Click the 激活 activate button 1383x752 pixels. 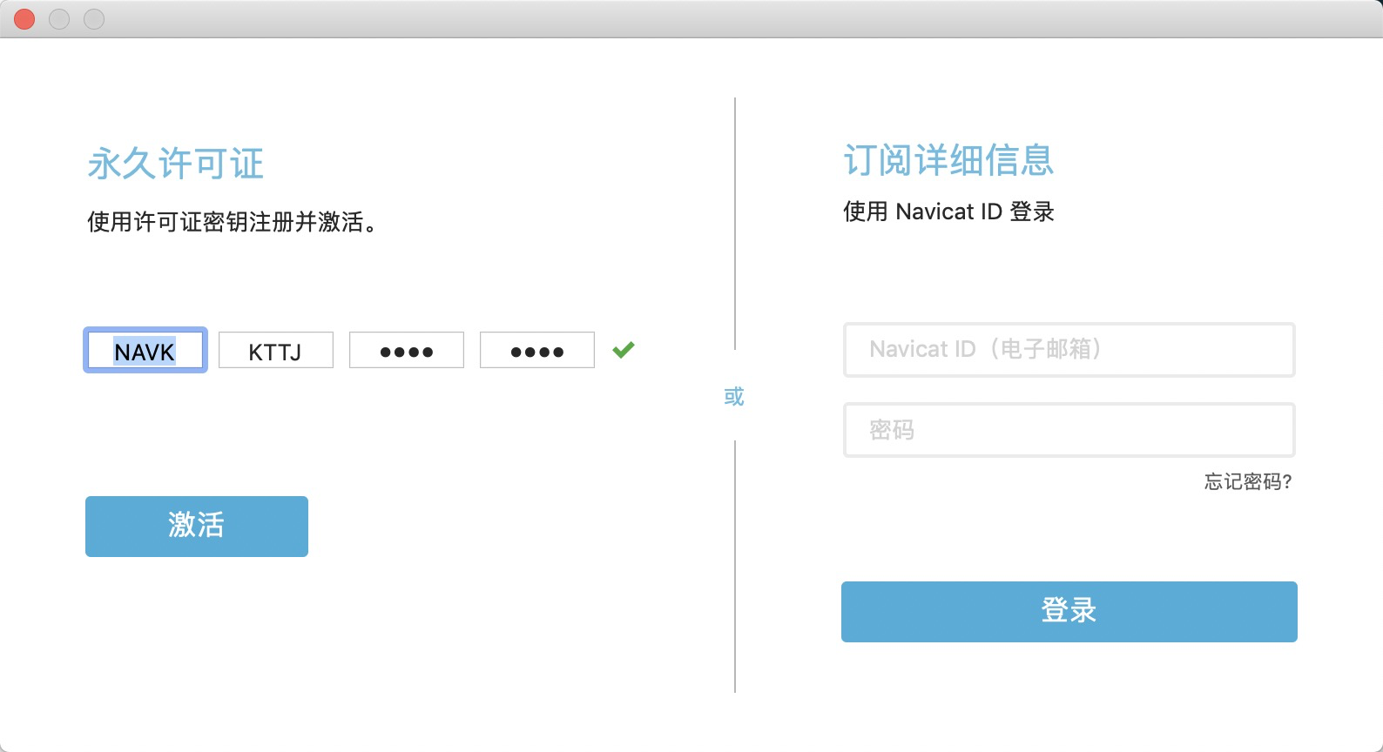(197, 527)
